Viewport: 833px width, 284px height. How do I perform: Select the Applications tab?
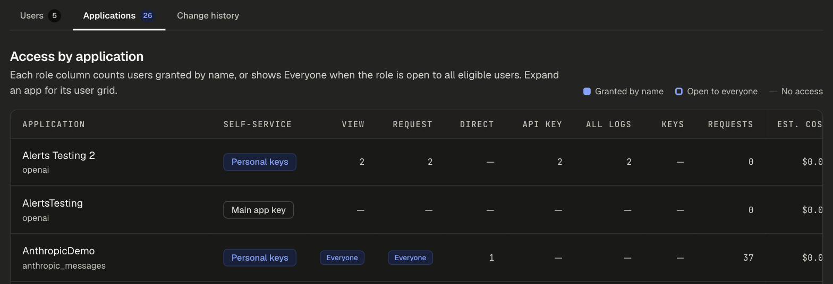tap(118, 15)
